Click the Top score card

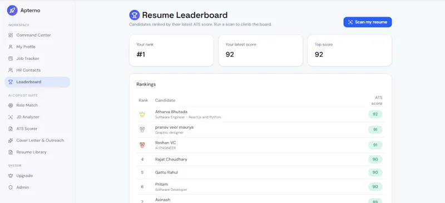[x=350, y=50]
